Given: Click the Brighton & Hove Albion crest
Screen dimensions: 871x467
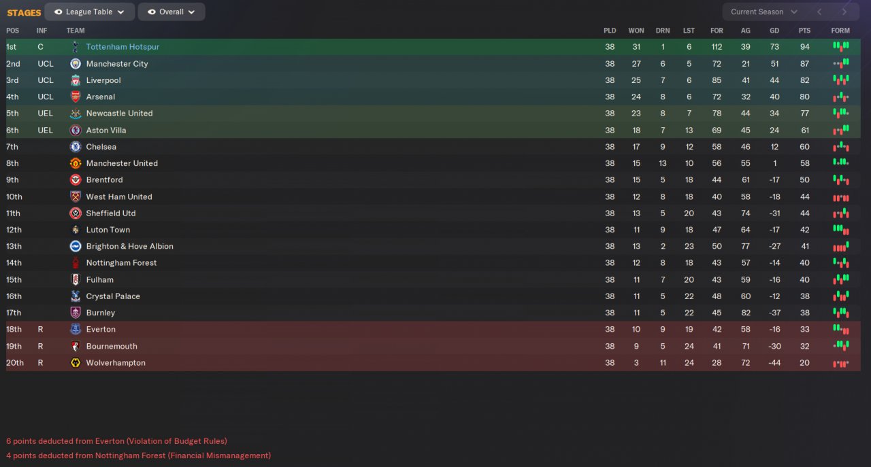Looking at the screenshot, I should 76,247.
